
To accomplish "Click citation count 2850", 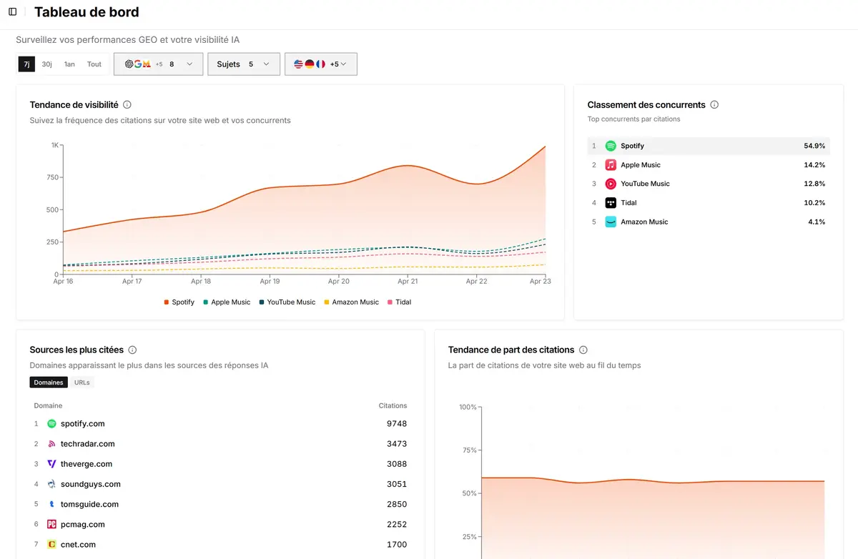I will click(397, 504).
